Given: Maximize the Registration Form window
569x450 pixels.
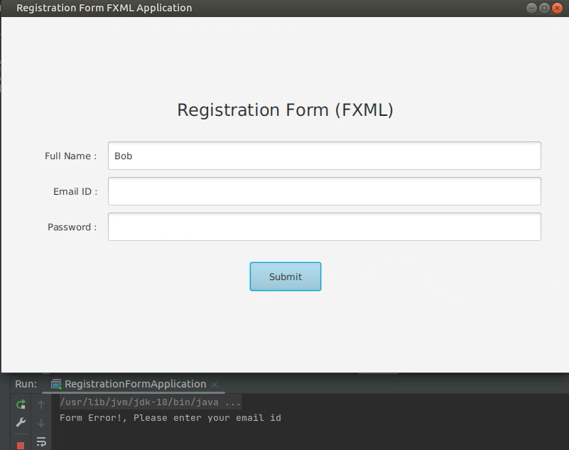Looking at the screenshot, I should [543, 8].
